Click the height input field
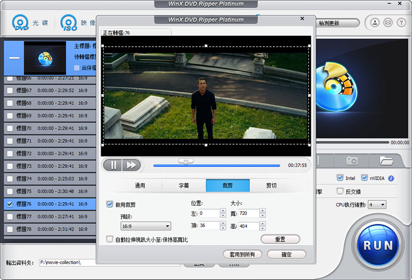Image resolution: width=412 pixels, height=280 pixels. pos(249,226)
